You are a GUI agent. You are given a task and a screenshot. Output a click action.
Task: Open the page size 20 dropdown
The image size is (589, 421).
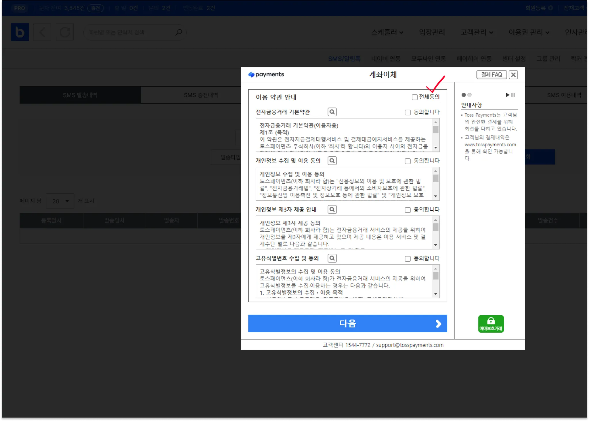tap(60, 201)
